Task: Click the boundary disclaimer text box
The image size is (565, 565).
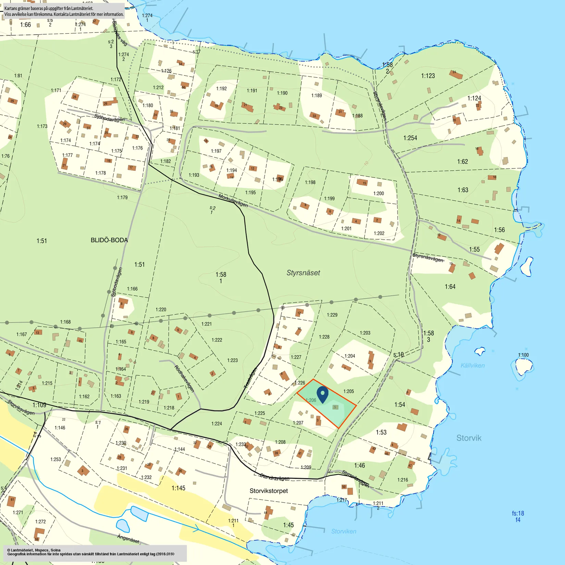Action: tap(64, 11)
